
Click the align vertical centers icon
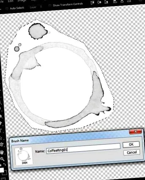(x=99, y=2)
